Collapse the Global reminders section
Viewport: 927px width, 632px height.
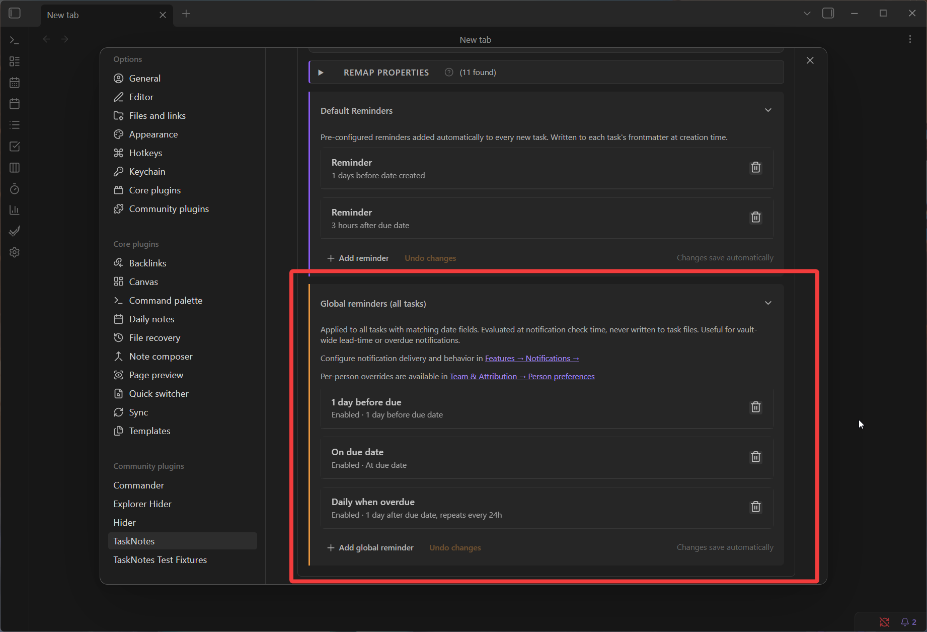pos(768,303)
